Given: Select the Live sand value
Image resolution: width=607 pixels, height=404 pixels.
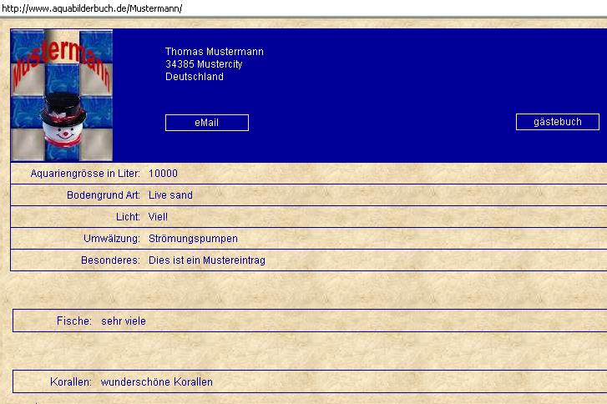Looking at the screenshot, I should (170, 195).
